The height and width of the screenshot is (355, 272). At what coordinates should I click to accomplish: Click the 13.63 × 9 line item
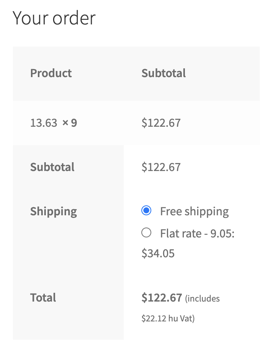pyautogui.click(x=53, y=123)
